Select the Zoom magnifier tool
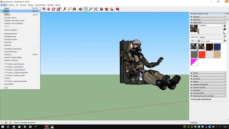229x129 pixels. [91, 9]
